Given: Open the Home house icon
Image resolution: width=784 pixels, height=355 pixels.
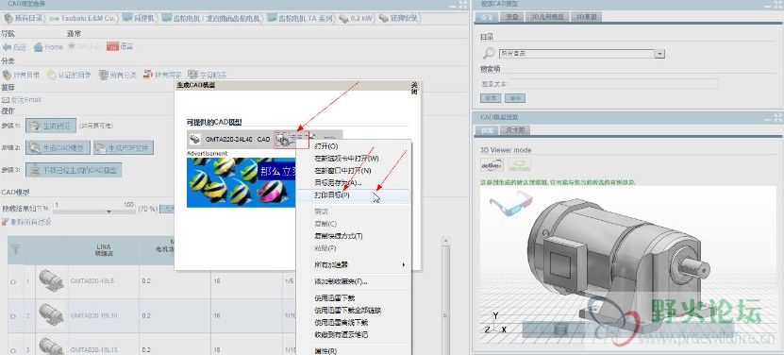Looking at the screenshot, I should coord(39,47).
